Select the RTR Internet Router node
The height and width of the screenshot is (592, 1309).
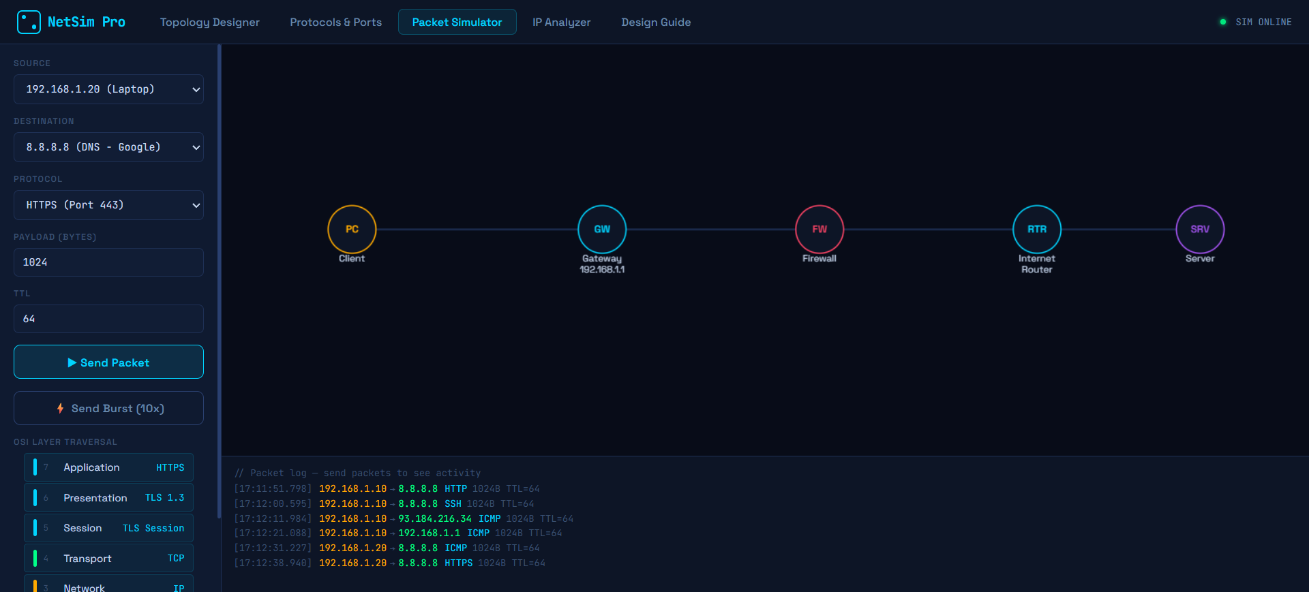click(x=1036, y=229)
